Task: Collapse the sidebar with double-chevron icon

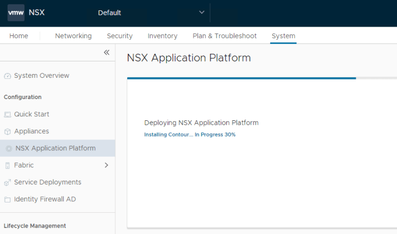Action: pyautogui.click(x=107, y=52)
